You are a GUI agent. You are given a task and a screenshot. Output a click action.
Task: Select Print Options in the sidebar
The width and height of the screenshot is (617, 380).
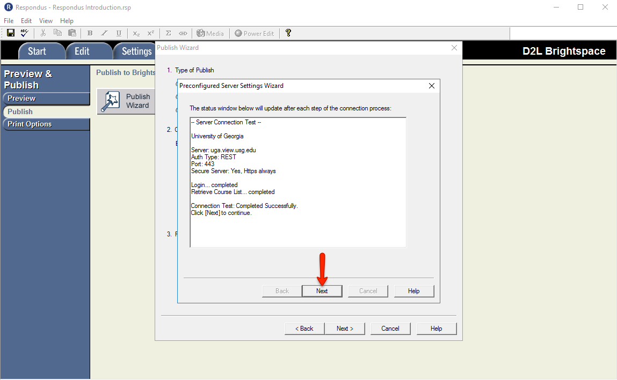pyautogui.click(x=46, y=124)
